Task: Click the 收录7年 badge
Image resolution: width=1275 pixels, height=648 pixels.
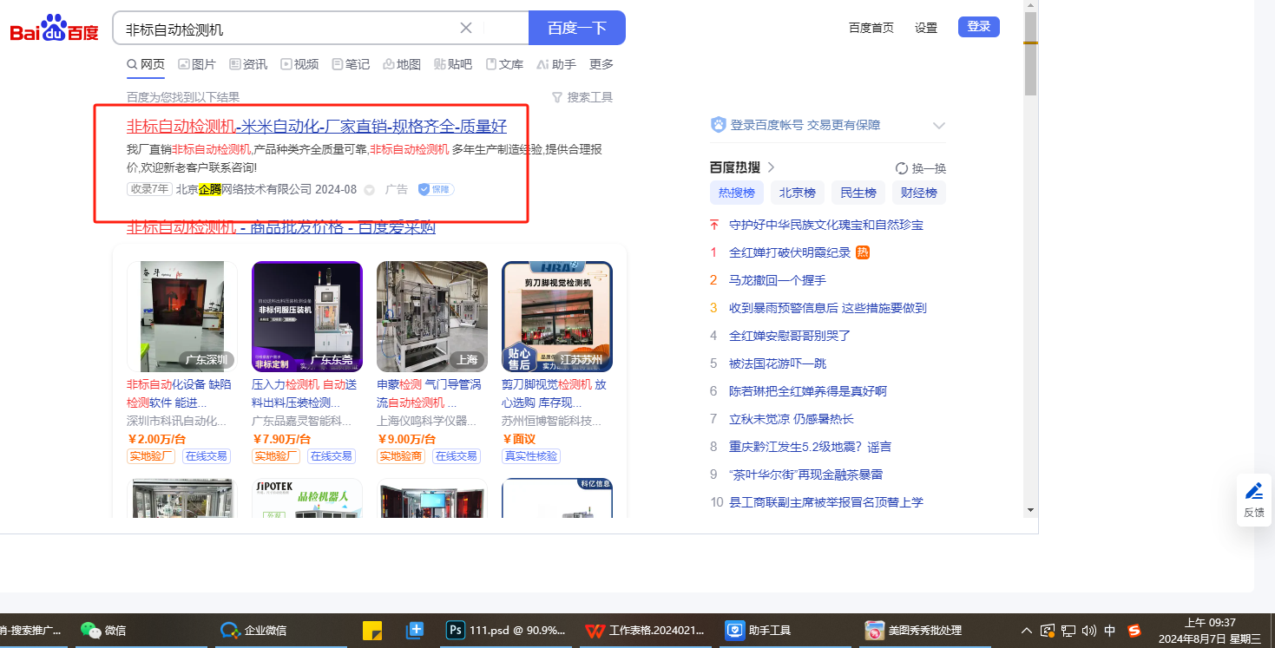Action: [149, 189]
